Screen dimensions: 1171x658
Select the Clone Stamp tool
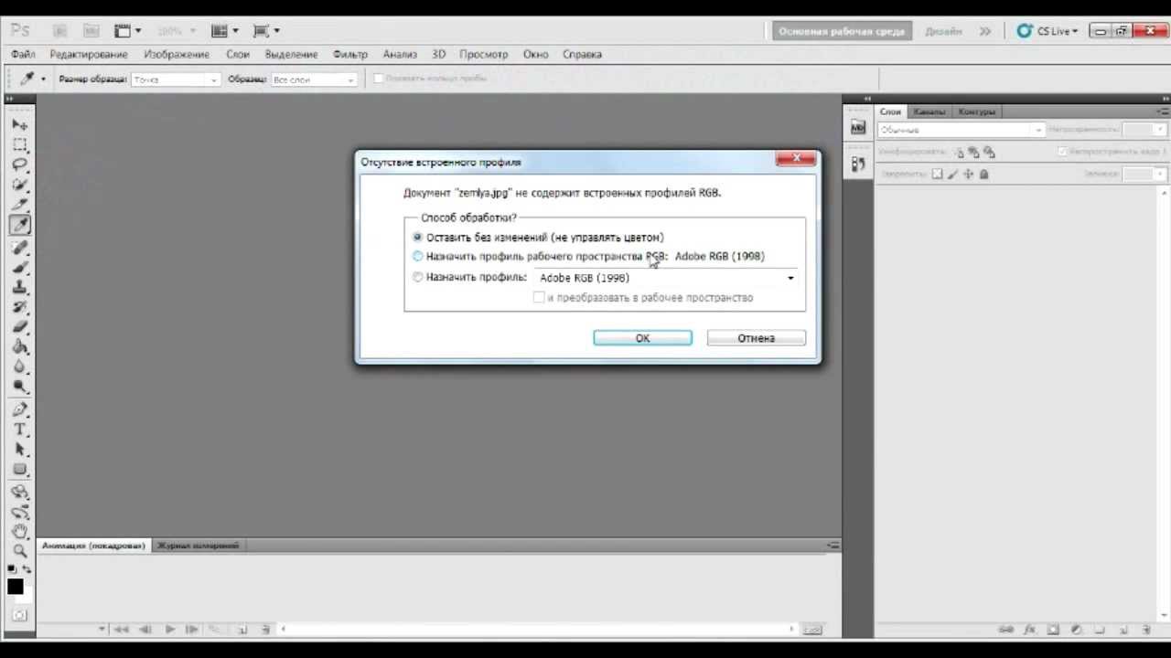[19, 288]
